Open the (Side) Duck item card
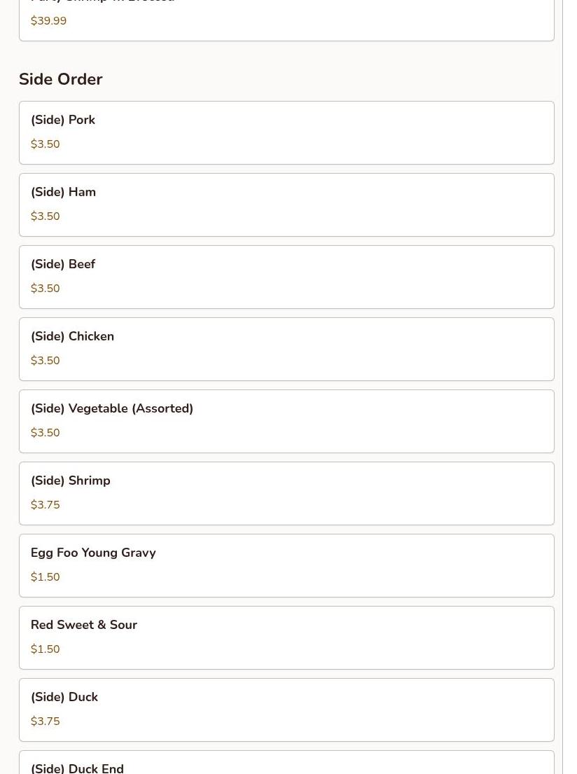 (286, 710)
